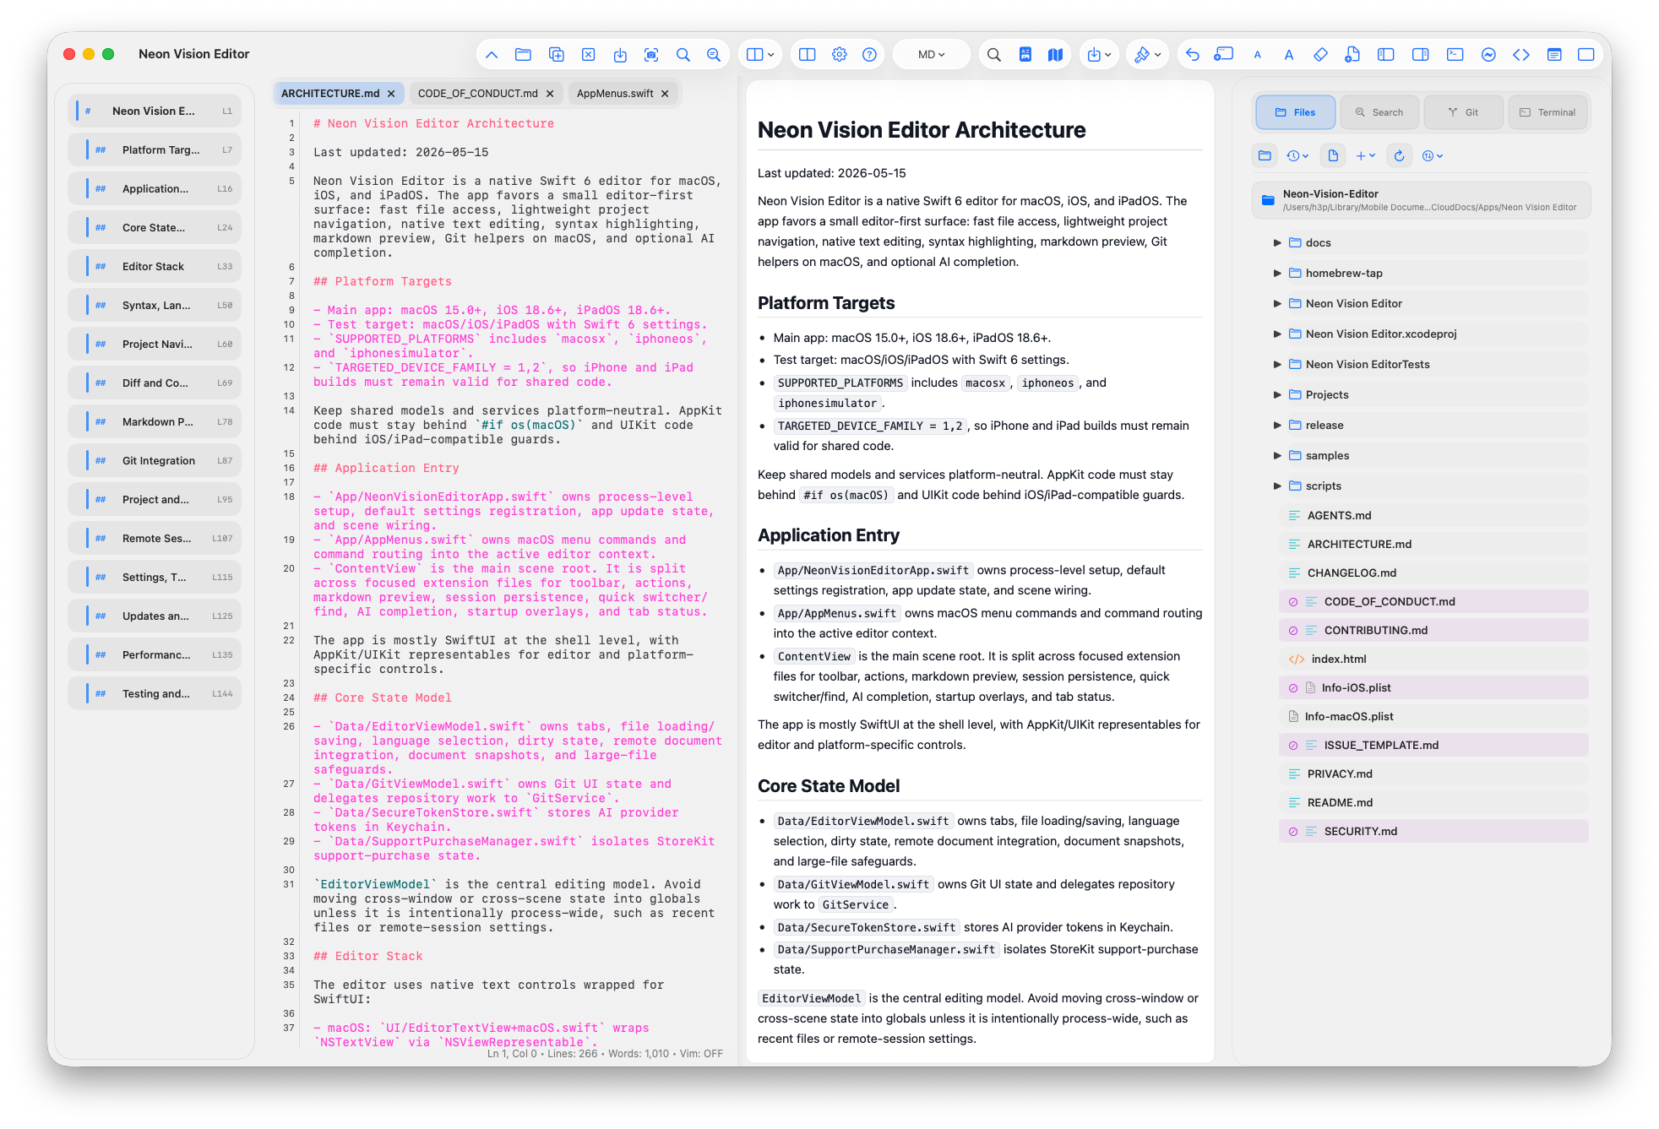Jump to Testing and... outline heading
The image size is (1659, 1129).
(155, 694)
